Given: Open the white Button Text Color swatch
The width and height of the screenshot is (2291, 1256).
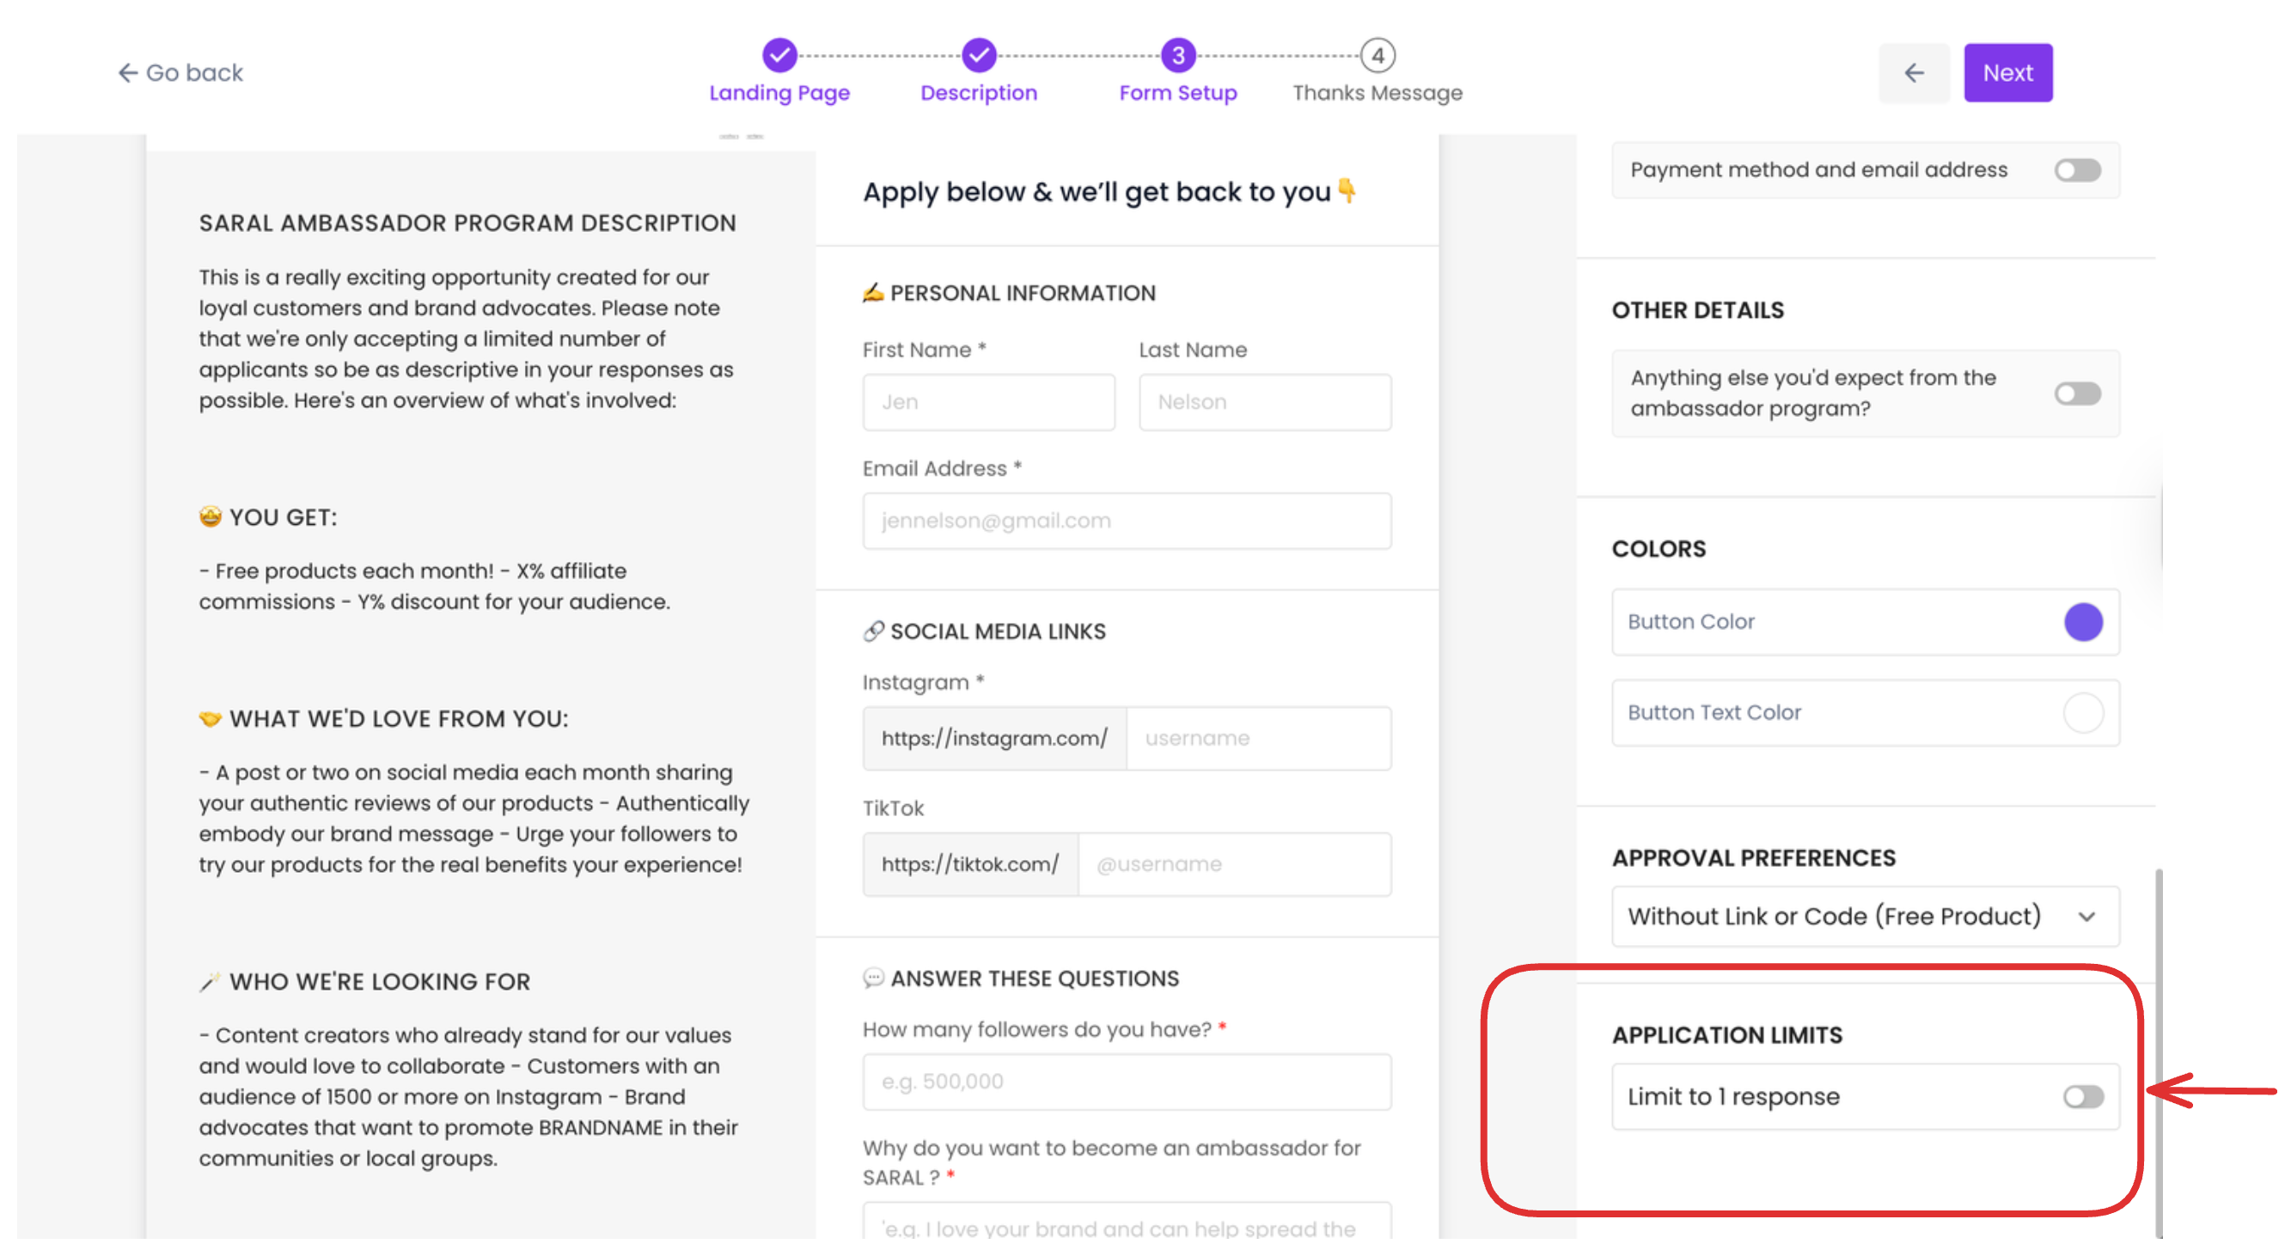Looking at the screenshot, I should coord(2082,712).
